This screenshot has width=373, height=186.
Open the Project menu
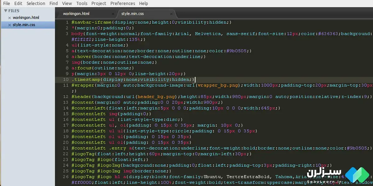click(x=99, y=3)
